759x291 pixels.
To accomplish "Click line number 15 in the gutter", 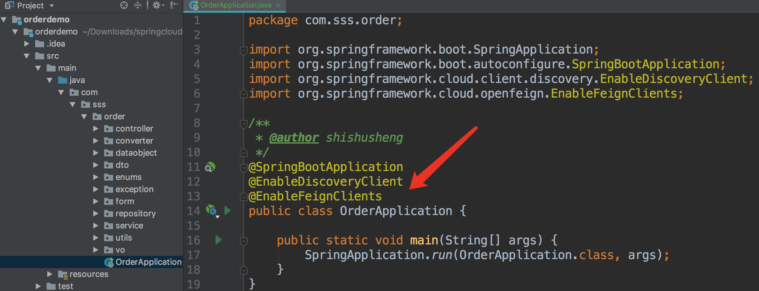I will [194, 226].
